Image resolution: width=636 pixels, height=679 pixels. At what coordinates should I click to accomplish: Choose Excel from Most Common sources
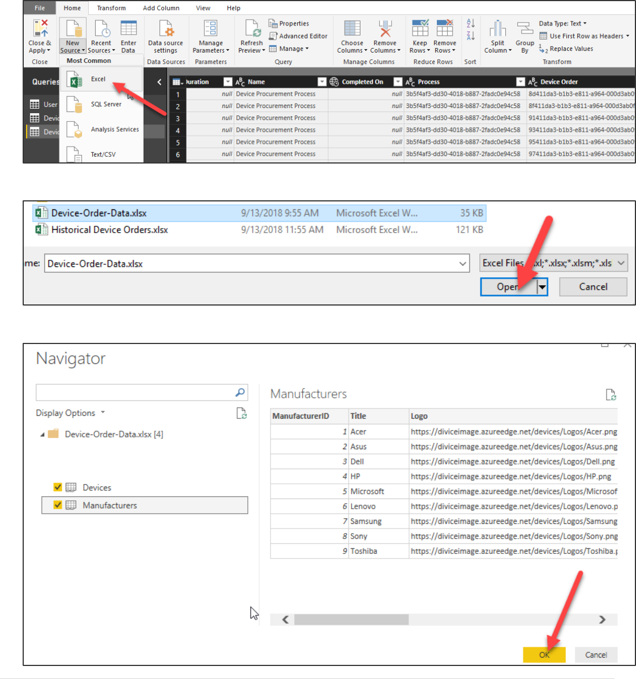(x=102, y=79)
